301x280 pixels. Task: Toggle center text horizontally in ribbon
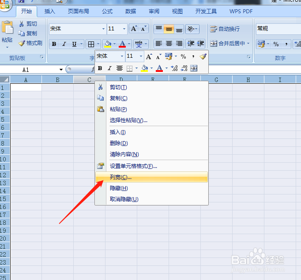pyautogui.click(x=169, y=44)
